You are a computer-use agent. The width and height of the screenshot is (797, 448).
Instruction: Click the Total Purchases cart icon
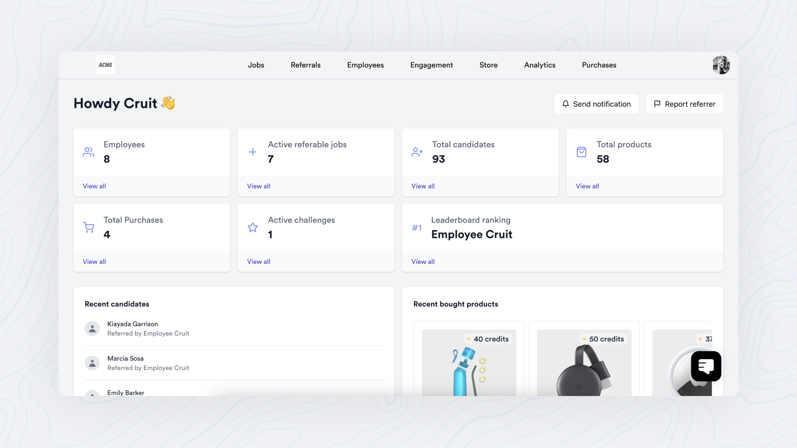89,227
